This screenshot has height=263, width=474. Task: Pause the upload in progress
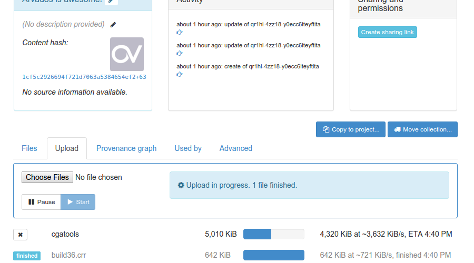42,202
